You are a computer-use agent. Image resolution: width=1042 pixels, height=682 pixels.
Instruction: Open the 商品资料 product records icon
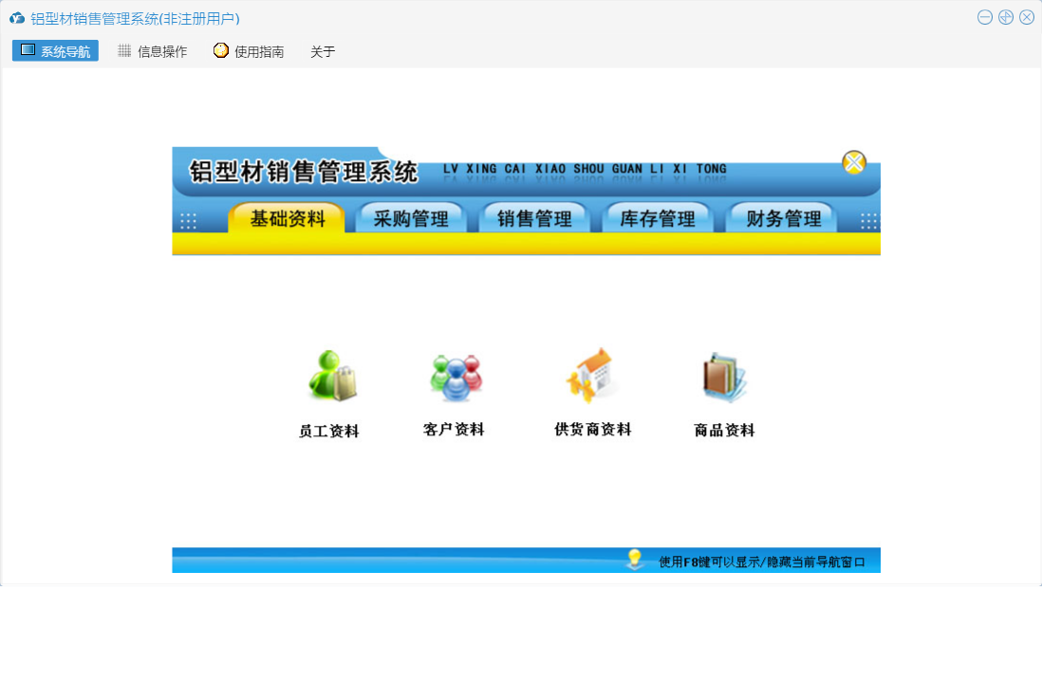coord(724,378)
